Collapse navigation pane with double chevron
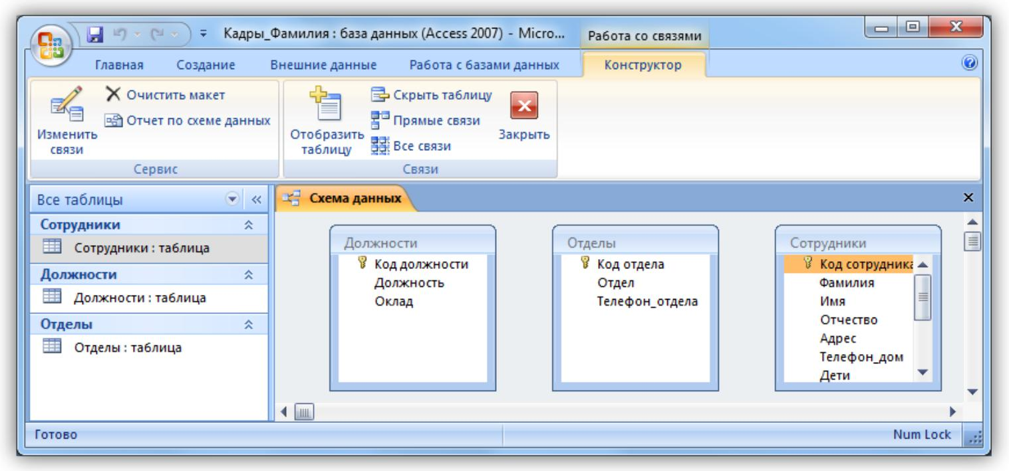Screen dimensions: 1009x471 tap(256, 199)
